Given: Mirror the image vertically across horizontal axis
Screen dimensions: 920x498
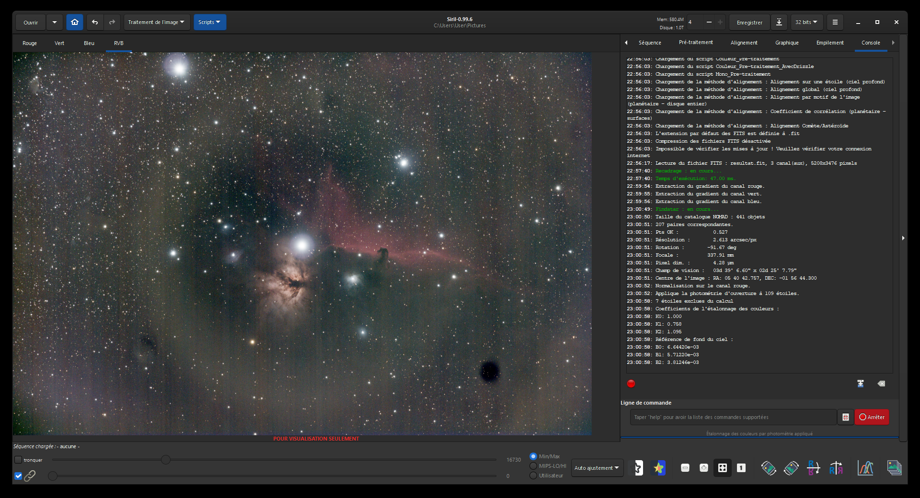Looking at the screenshot, I should pos(814,468).
